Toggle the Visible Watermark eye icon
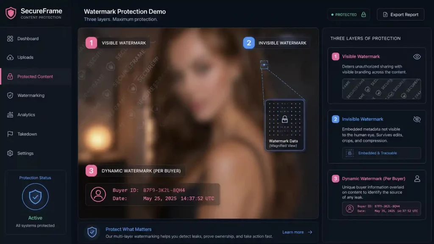The height and width of the screenshot is (244, 434). (x=417, y=57)
